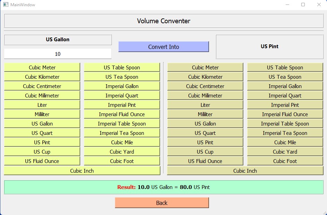
Task: Pick Imperial Table Spoon in yellow source list
Action: point(122,124)
